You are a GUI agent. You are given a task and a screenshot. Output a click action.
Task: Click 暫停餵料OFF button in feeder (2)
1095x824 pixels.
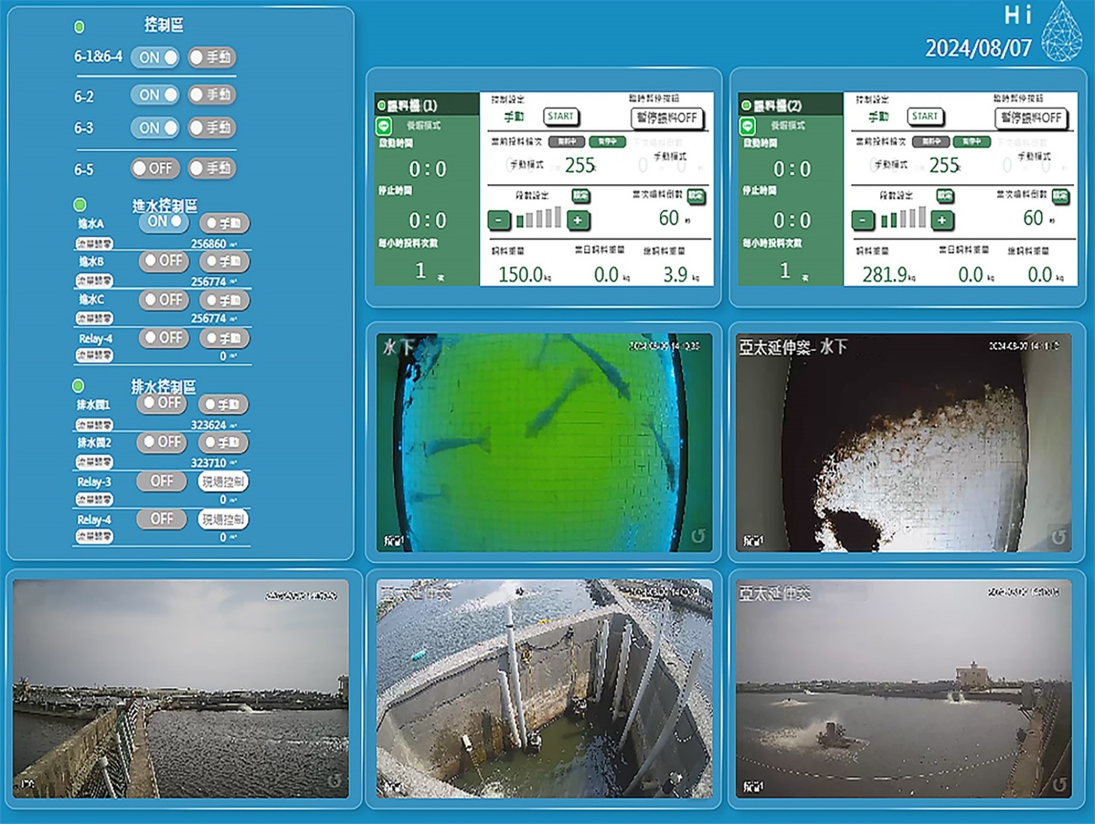point(1030,118)
